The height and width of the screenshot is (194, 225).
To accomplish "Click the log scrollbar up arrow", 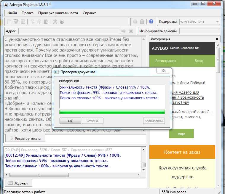I will [143, 150].
